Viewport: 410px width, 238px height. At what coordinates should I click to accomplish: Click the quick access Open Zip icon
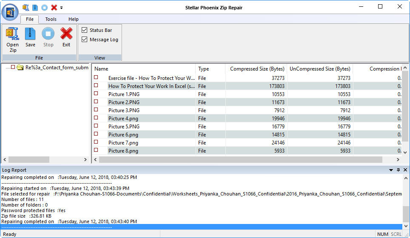(26, 8)
